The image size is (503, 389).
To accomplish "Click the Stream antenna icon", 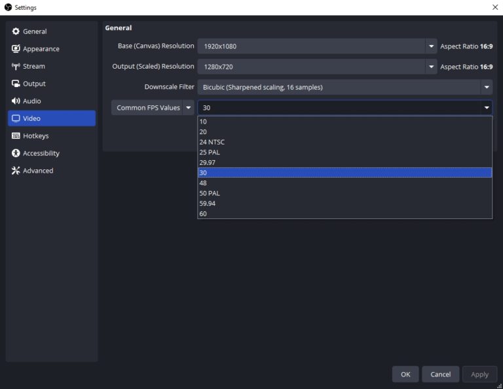I will coord(16,66).
